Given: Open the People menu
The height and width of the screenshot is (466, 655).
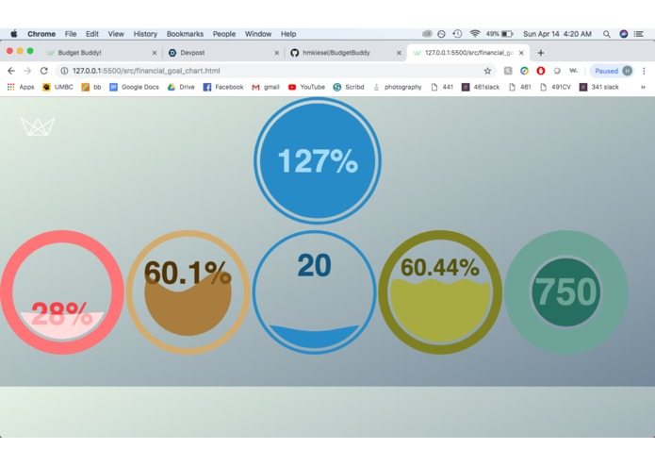Looking at the screenshot, I should coord(224,34).
